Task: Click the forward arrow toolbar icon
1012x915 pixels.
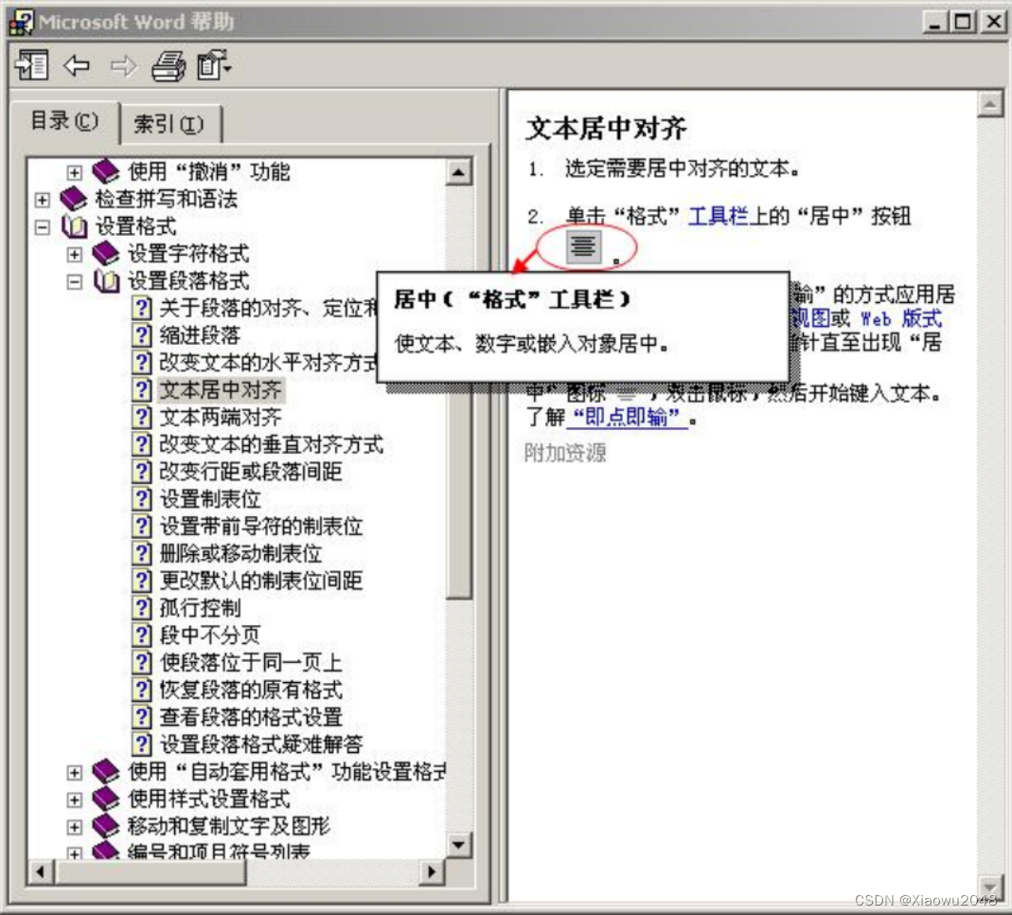Action: click(123, 66)
